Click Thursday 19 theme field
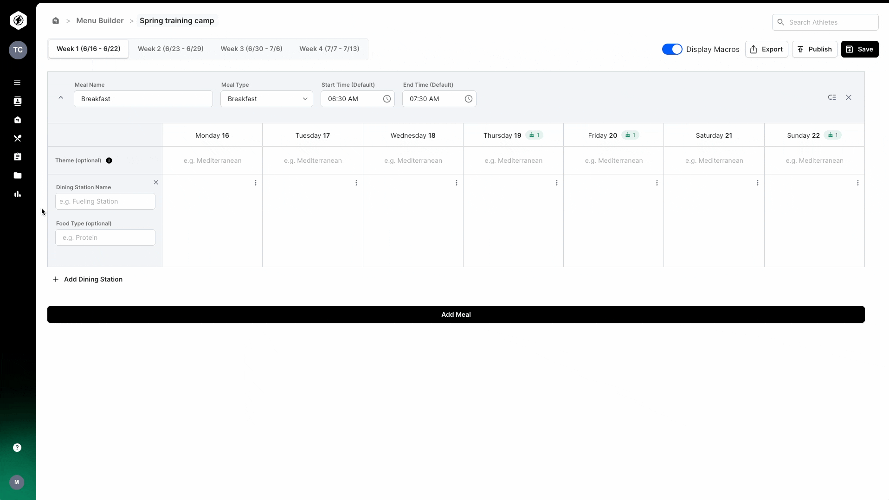Viewport: 889px width, 500px height. tap(513, 160)
